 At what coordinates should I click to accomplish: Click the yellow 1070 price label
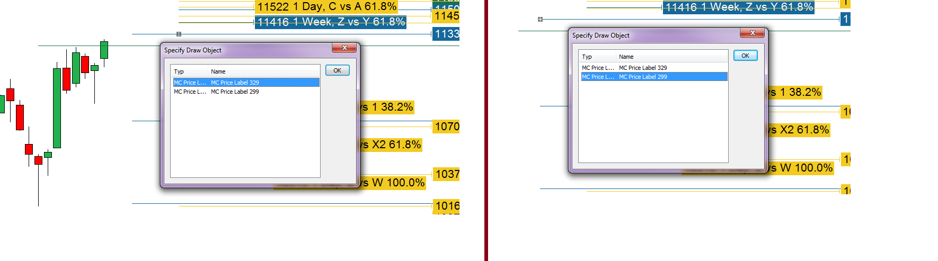pyautogui.click(x=446, y=127)
